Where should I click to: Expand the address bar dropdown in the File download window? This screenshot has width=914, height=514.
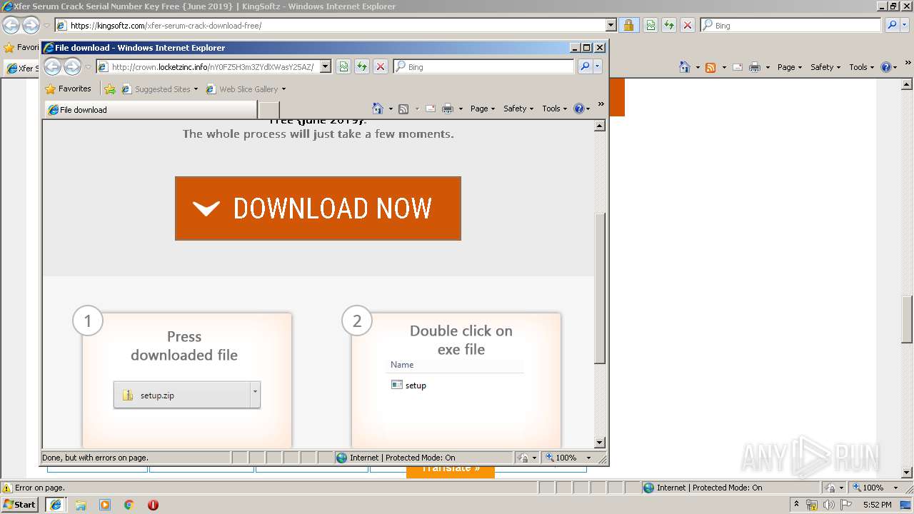click(325, 66)
